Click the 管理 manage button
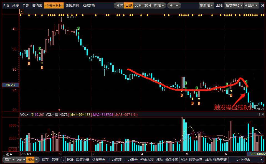The width and height of the screenshot is (266, 164). [x=55, y=160]
